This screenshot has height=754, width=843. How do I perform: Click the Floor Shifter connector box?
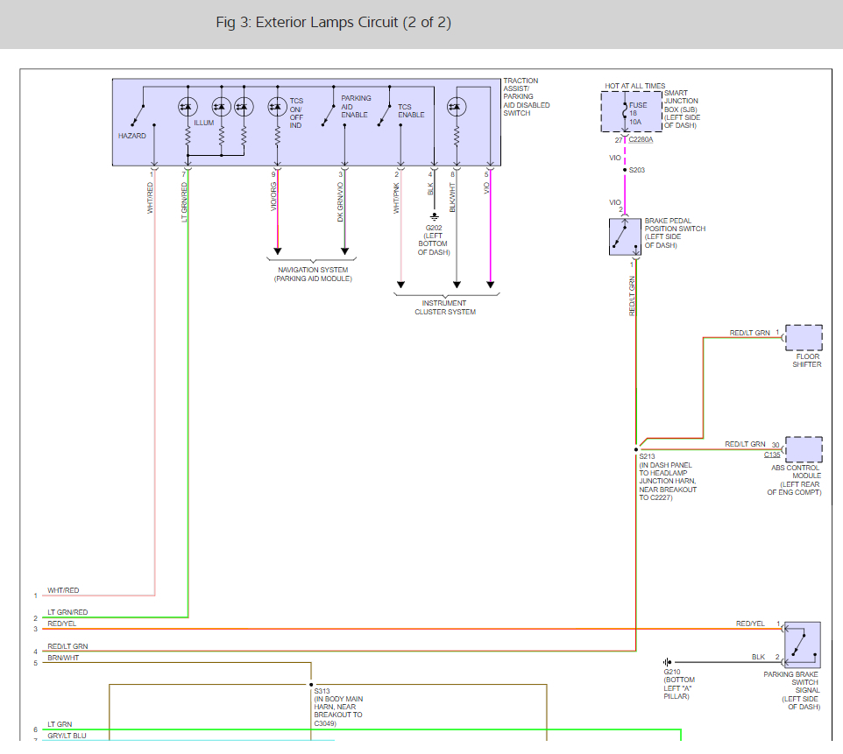[804, 338]
